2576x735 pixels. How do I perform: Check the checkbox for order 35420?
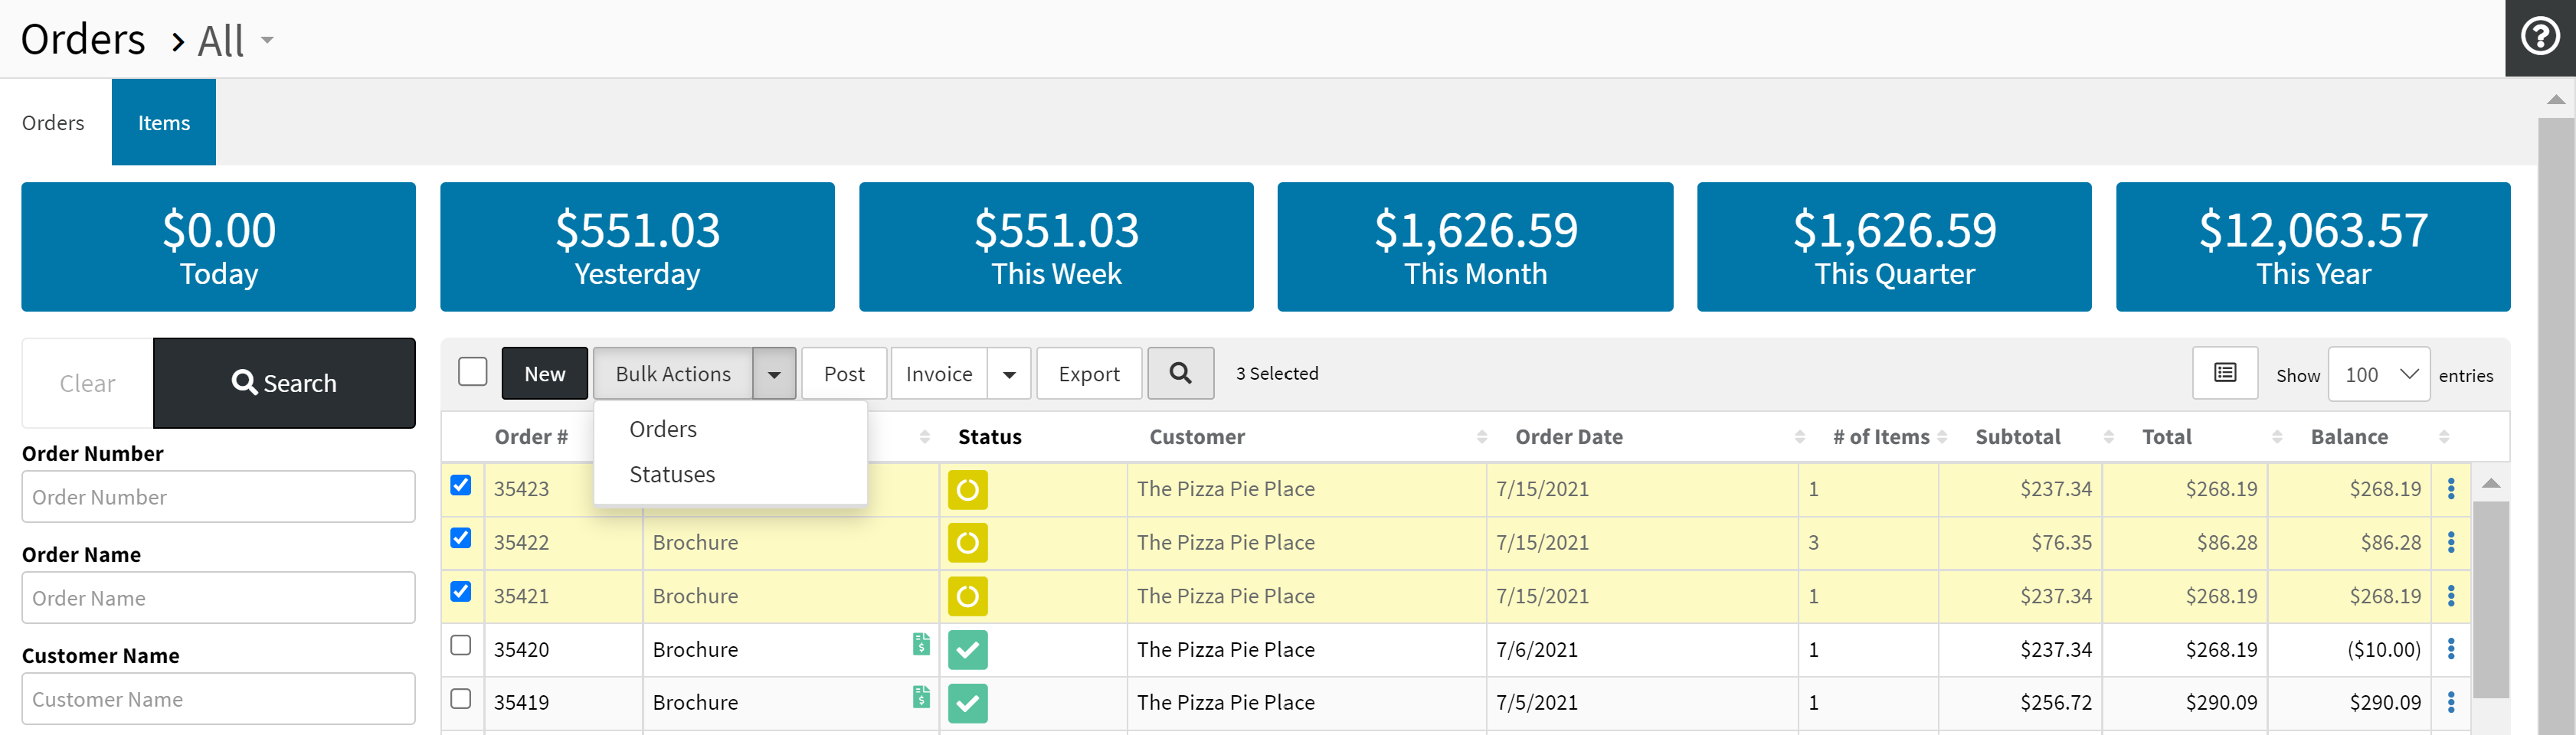(460, 645)
